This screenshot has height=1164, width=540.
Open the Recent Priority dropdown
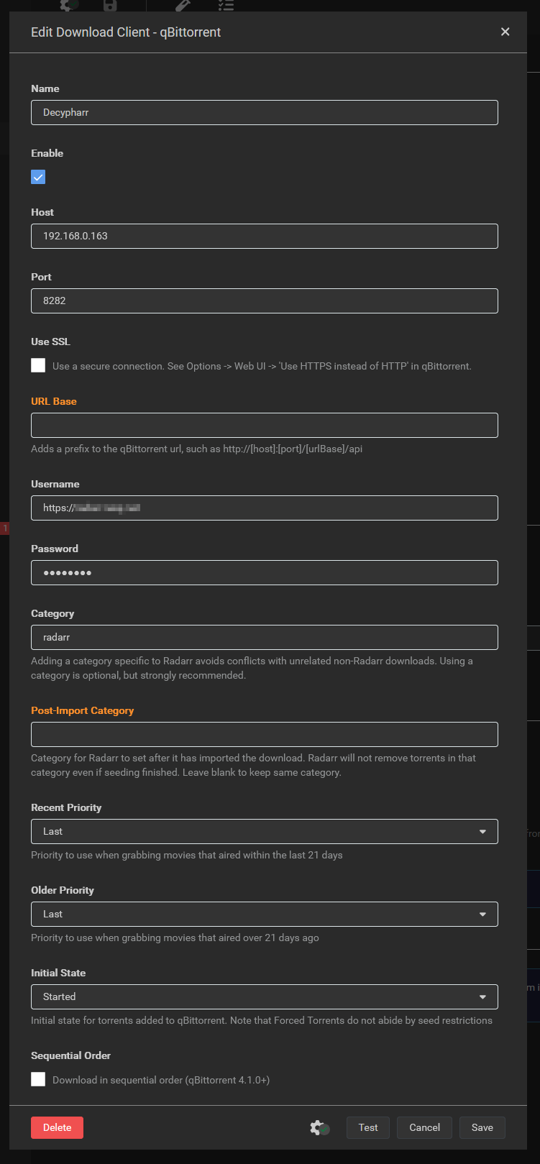tap(265, 831)
